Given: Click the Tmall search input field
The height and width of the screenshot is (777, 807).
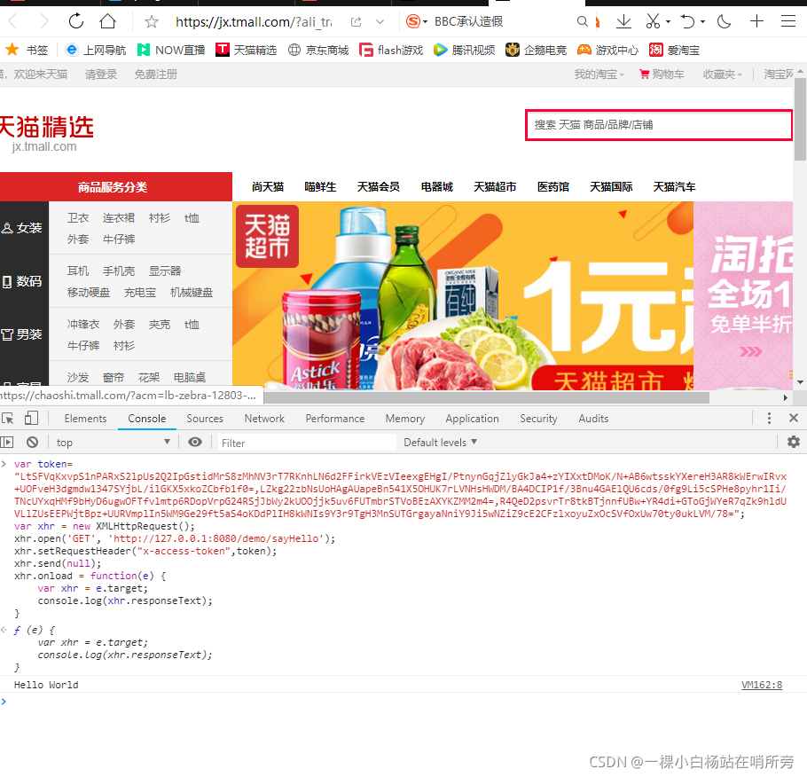Looking at the screenshot, I should (658, 124).
